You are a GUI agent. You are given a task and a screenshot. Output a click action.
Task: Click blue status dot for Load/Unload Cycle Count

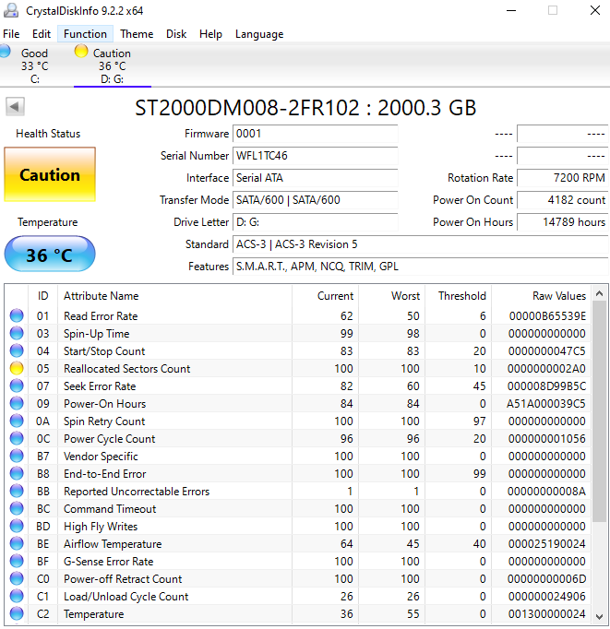pyautogui.click(x=17, y=596)
